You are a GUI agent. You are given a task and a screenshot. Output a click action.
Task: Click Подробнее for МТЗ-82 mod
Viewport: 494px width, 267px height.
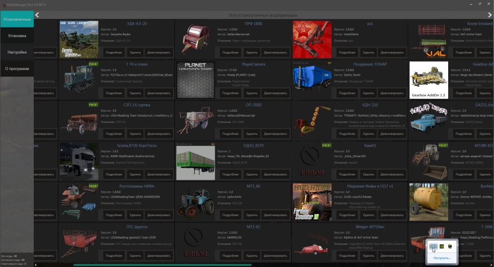coord(231,255)
